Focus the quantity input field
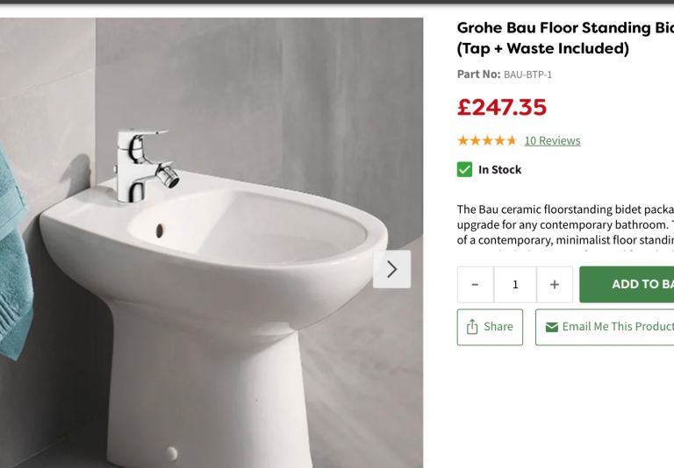Viewport: 674px width, 468px height. 515,285
